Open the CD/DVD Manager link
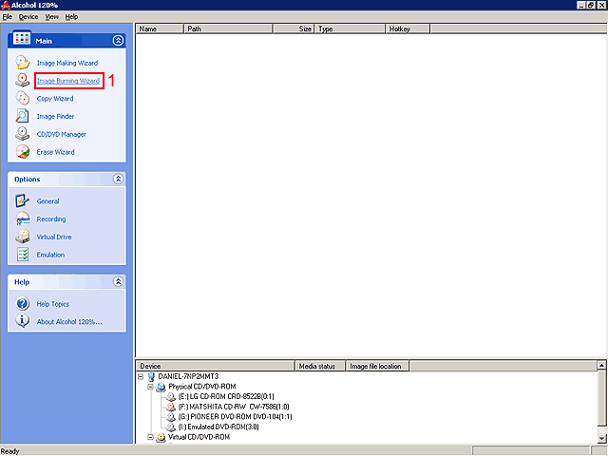This screenshot has height=456, width=608. tap(61, 134)
